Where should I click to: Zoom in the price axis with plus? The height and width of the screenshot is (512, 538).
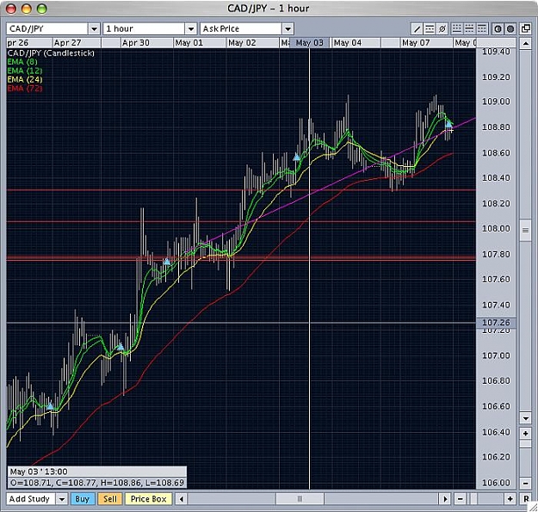(525, 434)
